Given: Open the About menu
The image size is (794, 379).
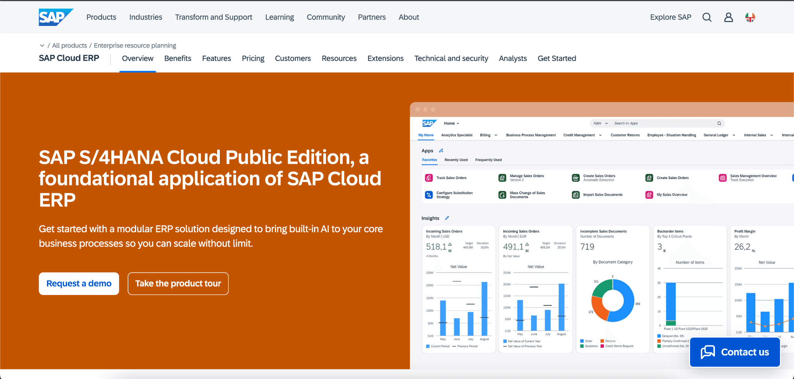Looking at the screenshot, I should pyautogui.click(x=409, y=17).
